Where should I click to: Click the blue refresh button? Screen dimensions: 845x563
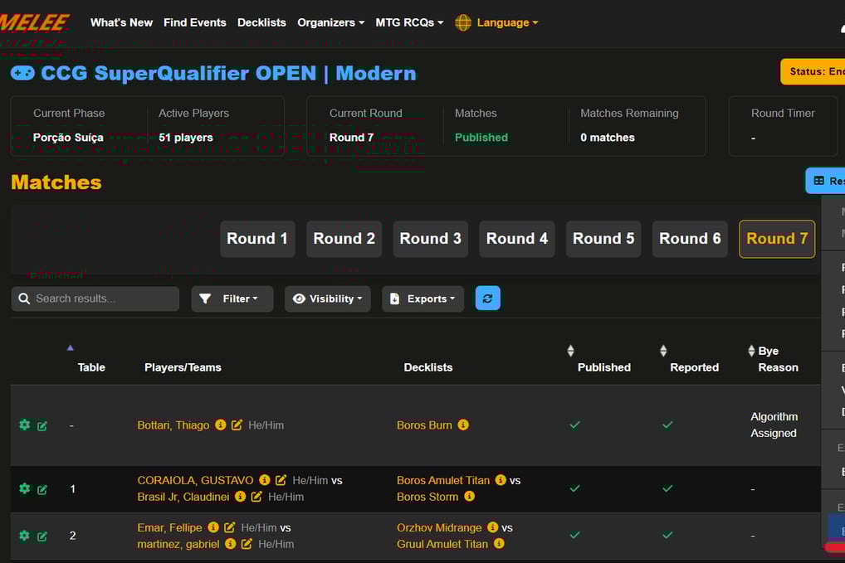click(488, 298)
